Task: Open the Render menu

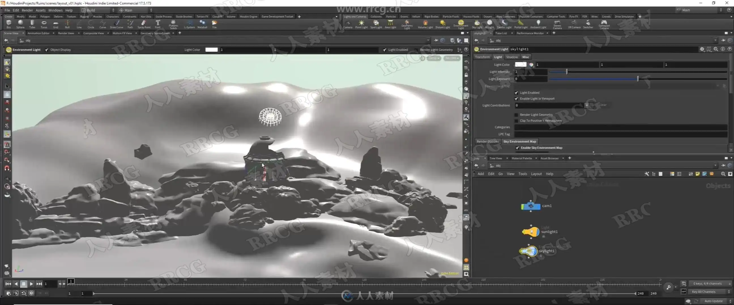Action: coord(27,10)
